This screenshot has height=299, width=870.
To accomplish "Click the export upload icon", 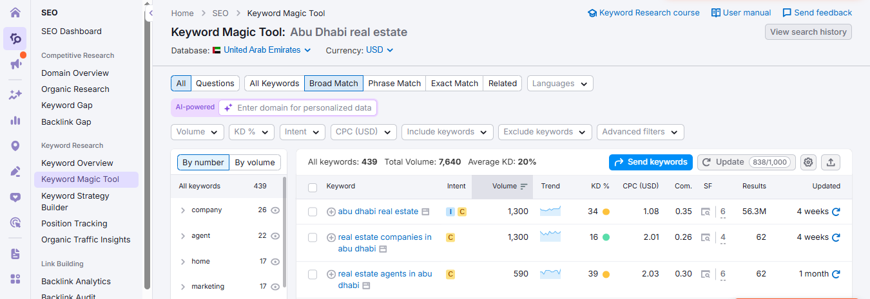I will [830, 162].
